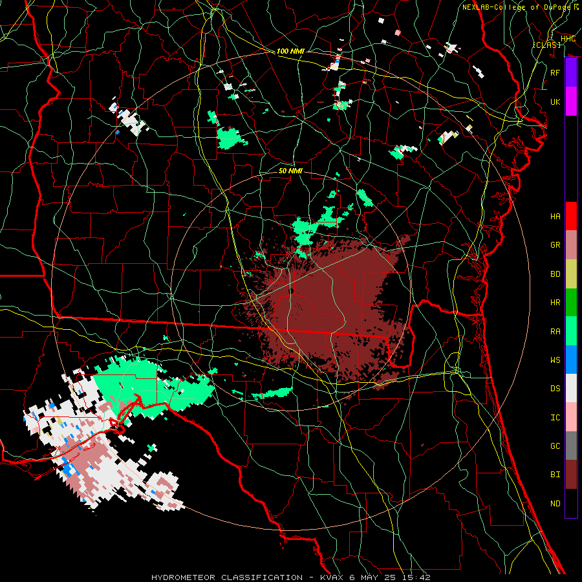The image size is (582, 582).
Task: Click the [CLAS] units label
Action: [546, 45]
